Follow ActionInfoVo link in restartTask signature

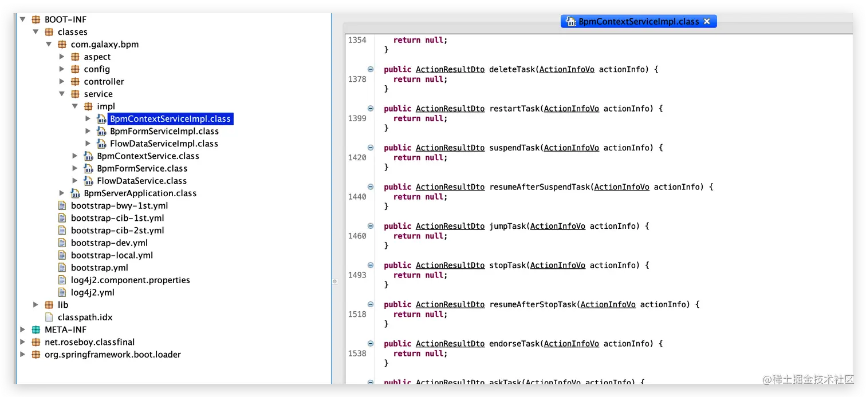[x=572, y=109]
